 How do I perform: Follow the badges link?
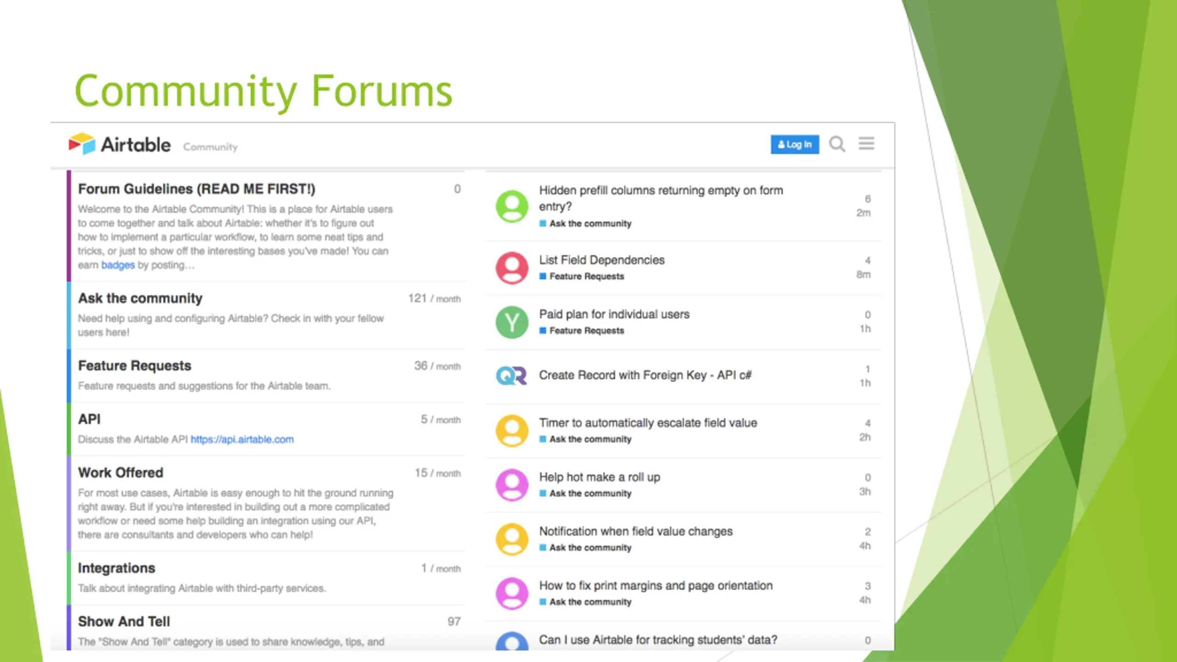coord(118,265)
